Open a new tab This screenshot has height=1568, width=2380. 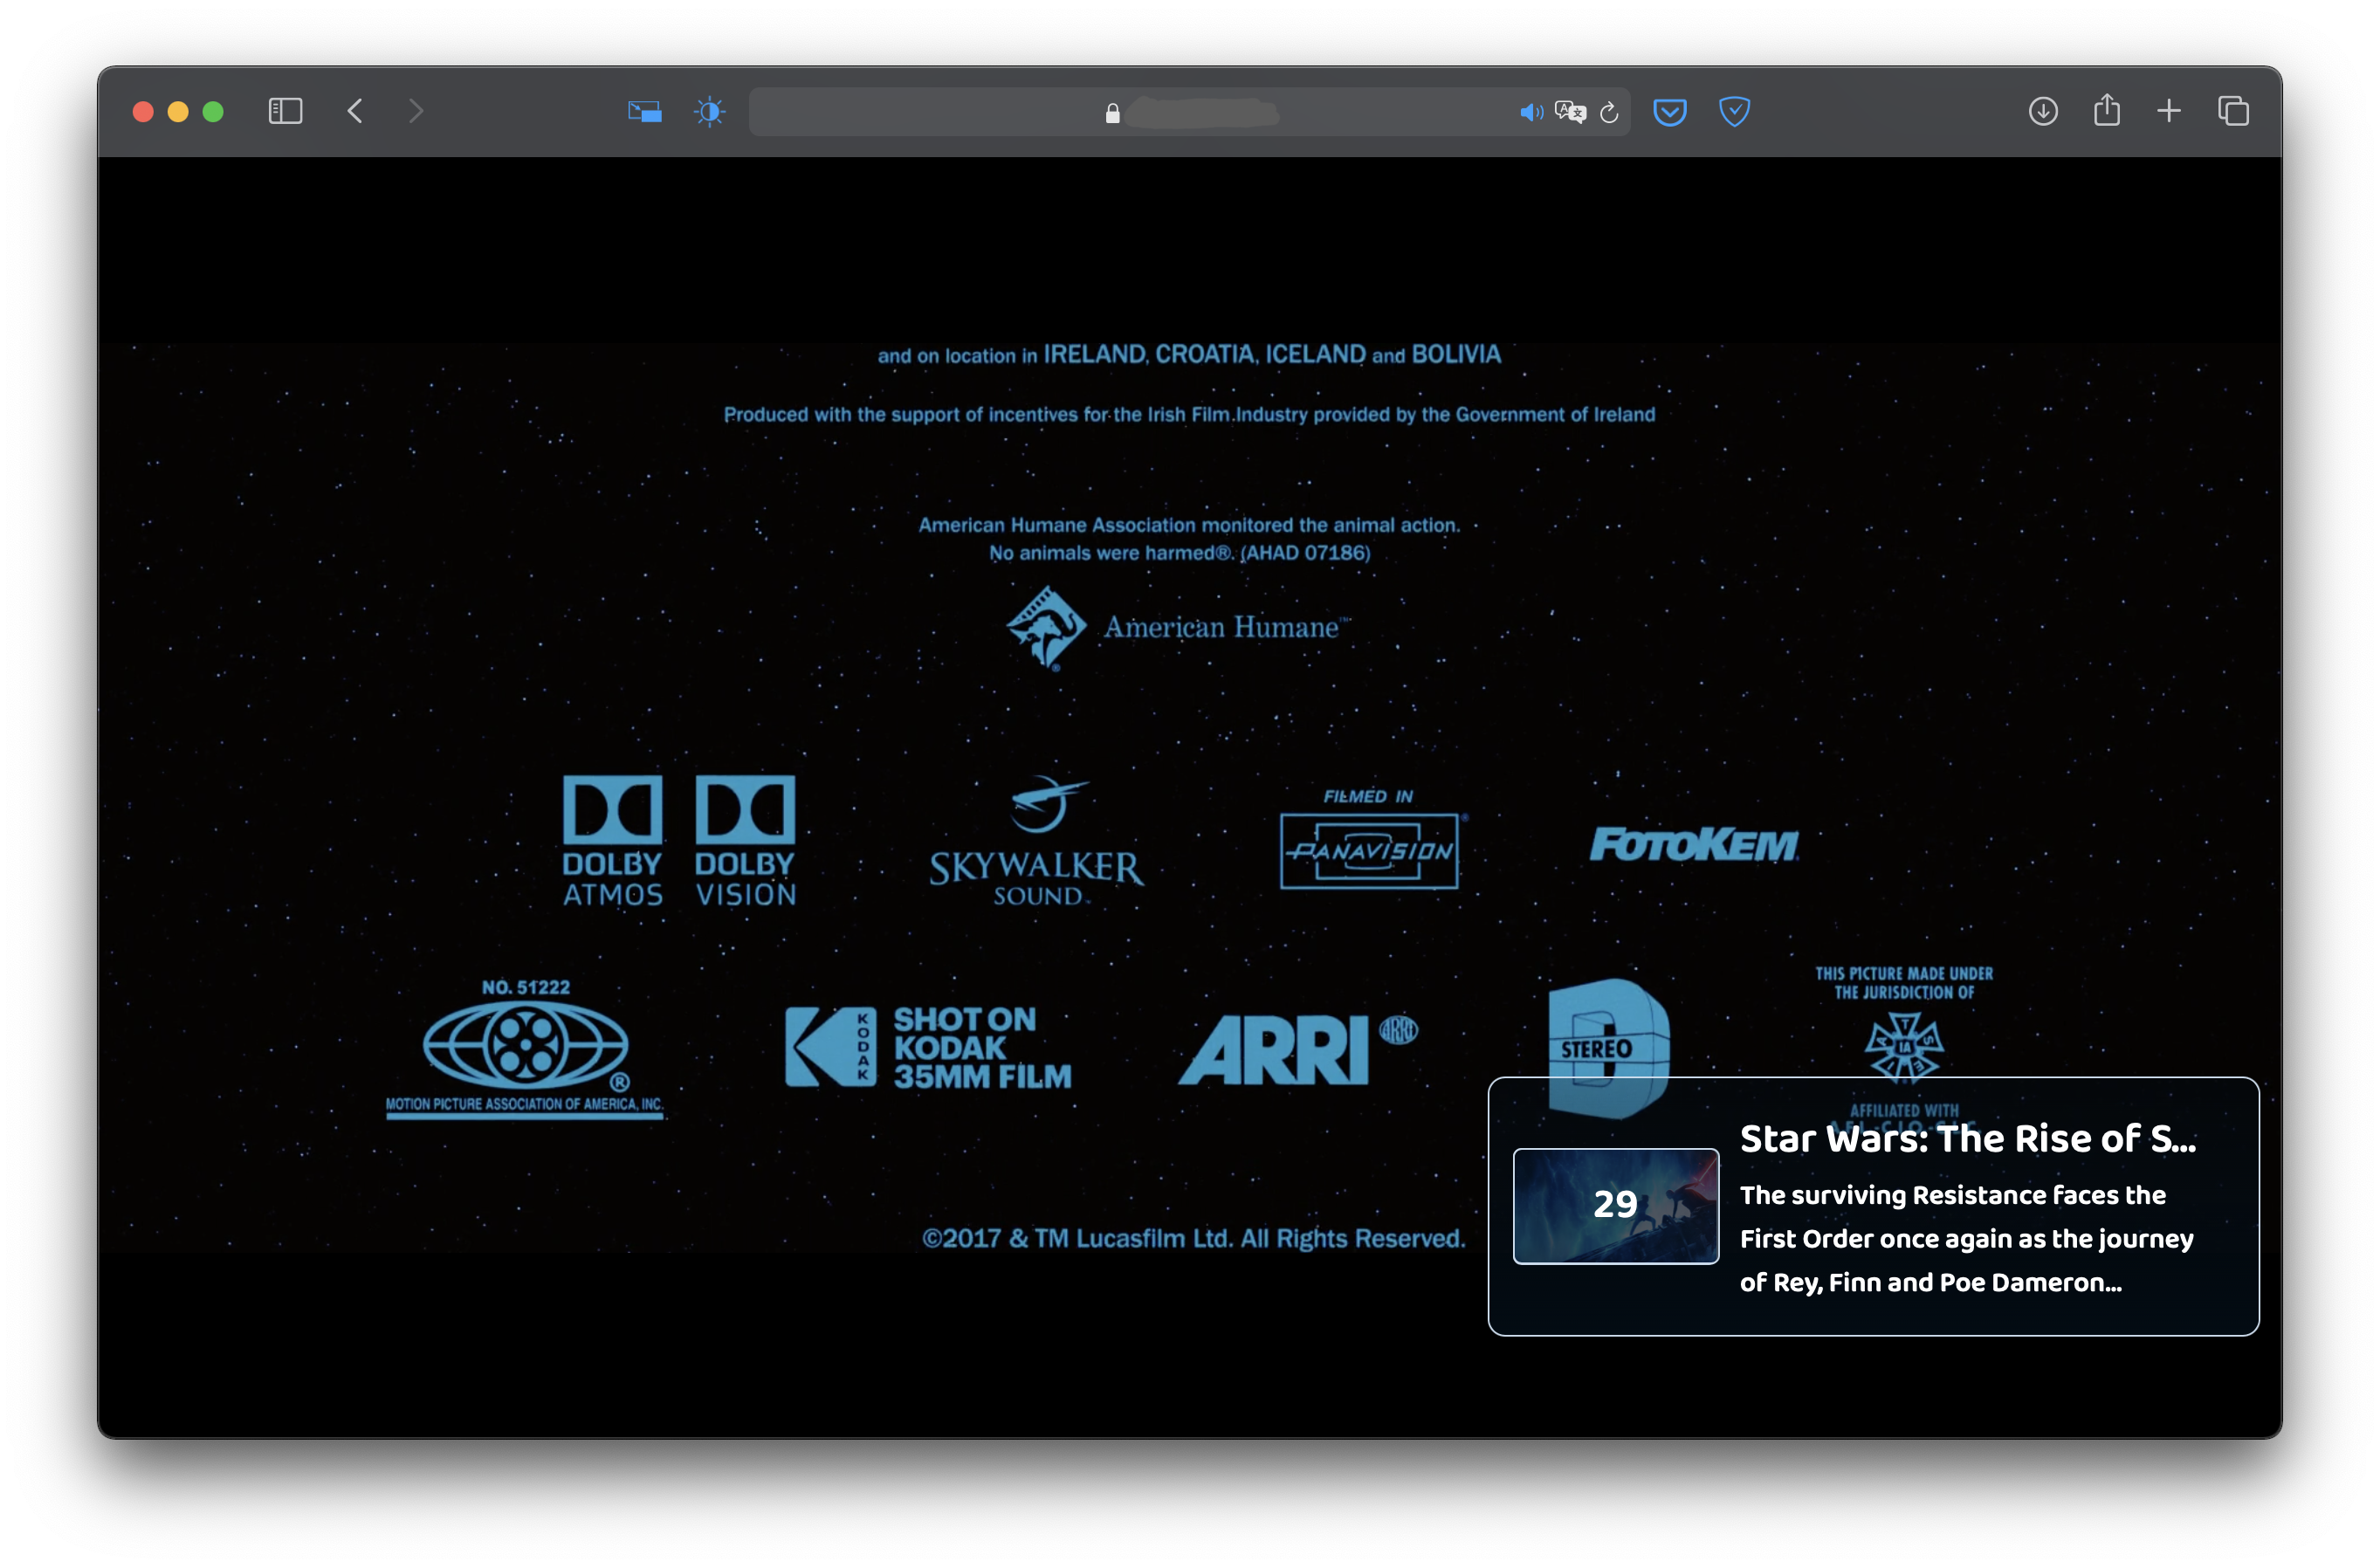(2169, 111)
